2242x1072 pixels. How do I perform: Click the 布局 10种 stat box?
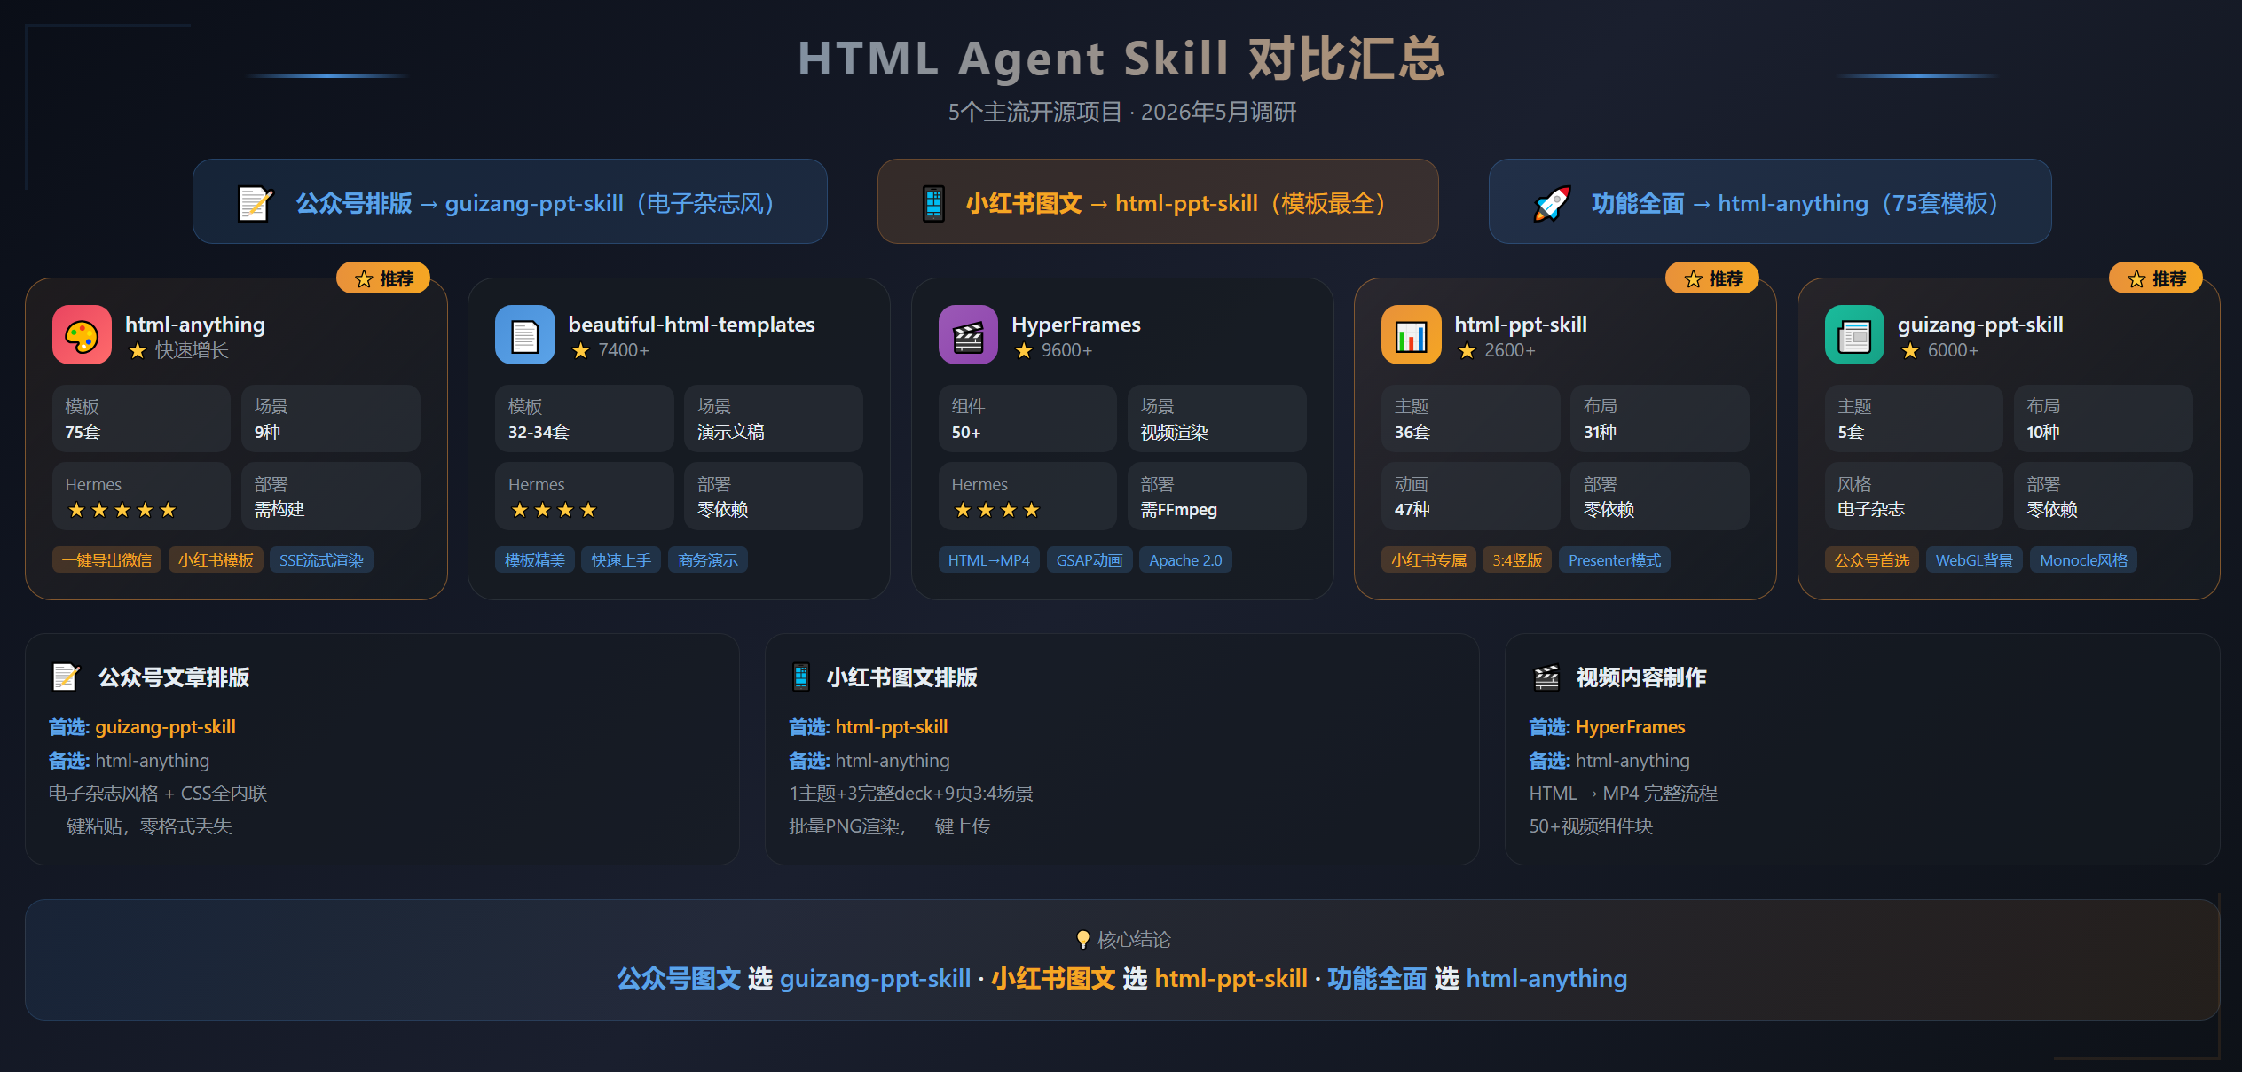point(2104,419)
